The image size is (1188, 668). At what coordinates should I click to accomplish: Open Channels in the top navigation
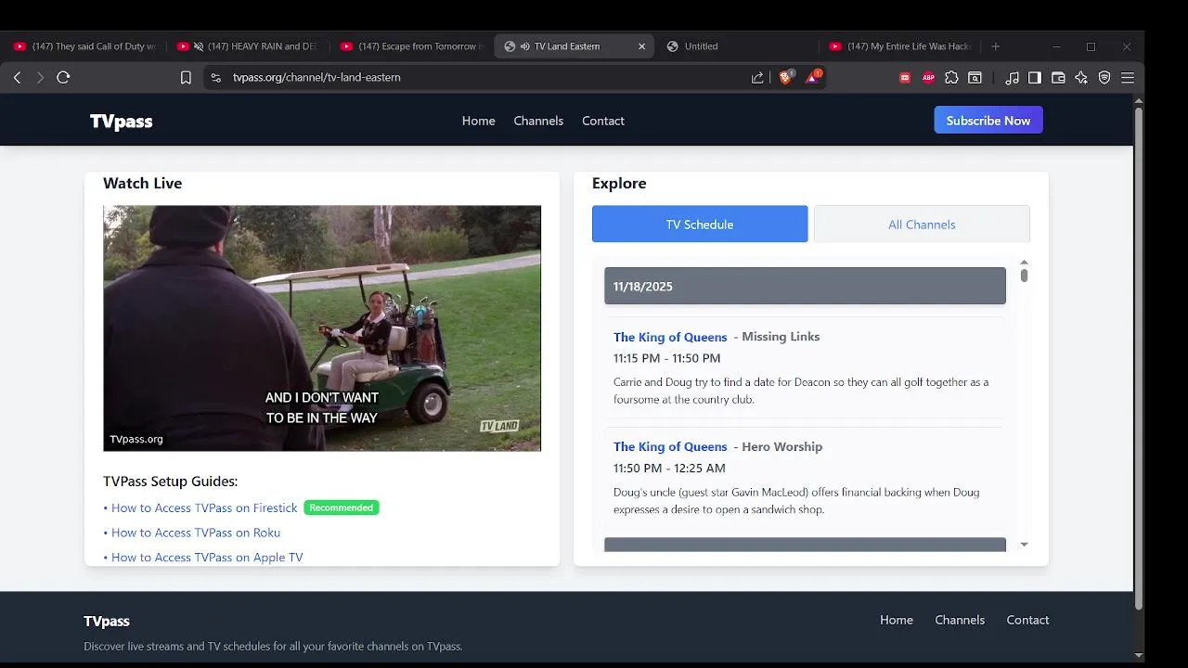click(538, 121)
